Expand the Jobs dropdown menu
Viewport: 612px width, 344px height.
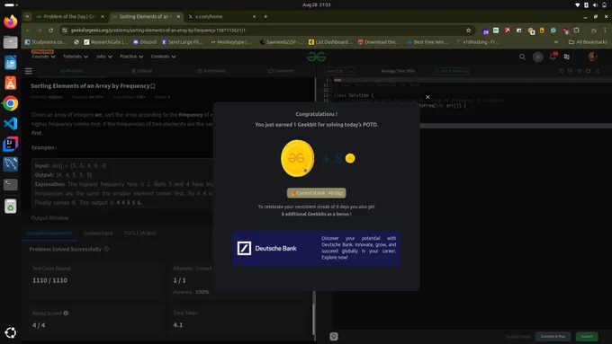(x=103, y=57)
